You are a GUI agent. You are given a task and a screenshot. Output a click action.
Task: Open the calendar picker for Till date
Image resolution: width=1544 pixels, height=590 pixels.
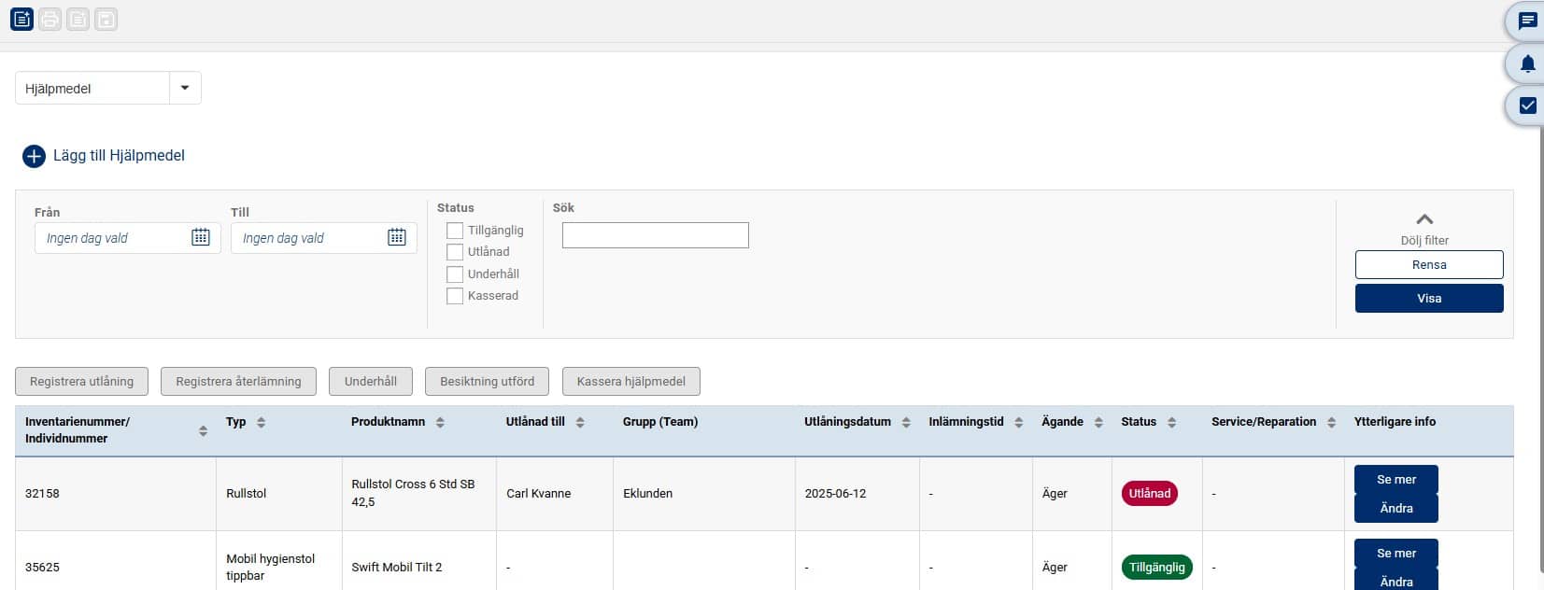pyautogui.click(x=397, y=238)
